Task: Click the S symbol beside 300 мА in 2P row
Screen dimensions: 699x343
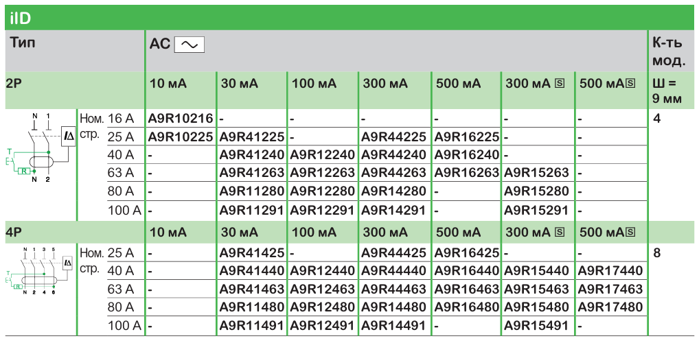Action: 560,84
